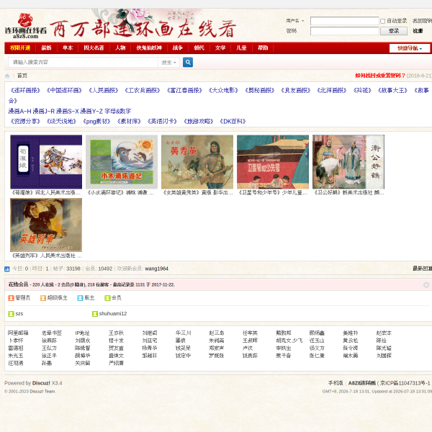Image resolution: width=432 pixels, height=432 pixels.
Task: Open the 华三川 artist link
Action: coord(183,333)
